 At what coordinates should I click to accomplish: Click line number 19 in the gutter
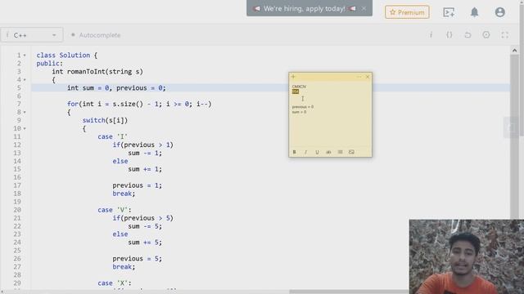coord(17,202)
